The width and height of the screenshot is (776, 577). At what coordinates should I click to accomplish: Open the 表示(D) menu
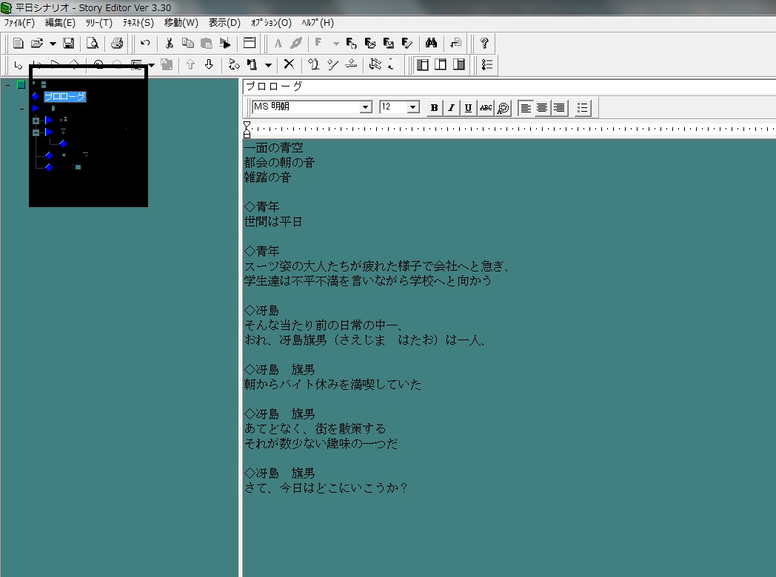[x=224, y=23]
